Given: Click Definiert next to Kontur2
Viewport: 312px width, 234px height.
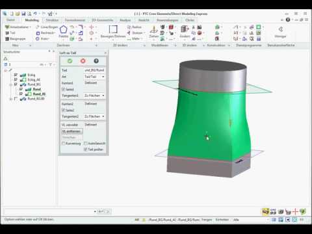Looking at the screenshot, I should click(x=91, y=103).
